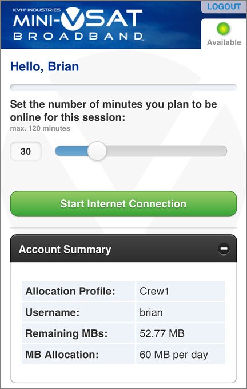Click the grey unfilled part of slider track
The width and height of the screenshot is (247, 389).
click(166, 151)
